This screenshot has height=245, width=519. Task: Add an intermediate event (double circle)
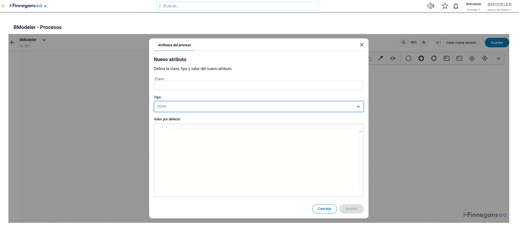pyautogui.click(x=434, y=58)
